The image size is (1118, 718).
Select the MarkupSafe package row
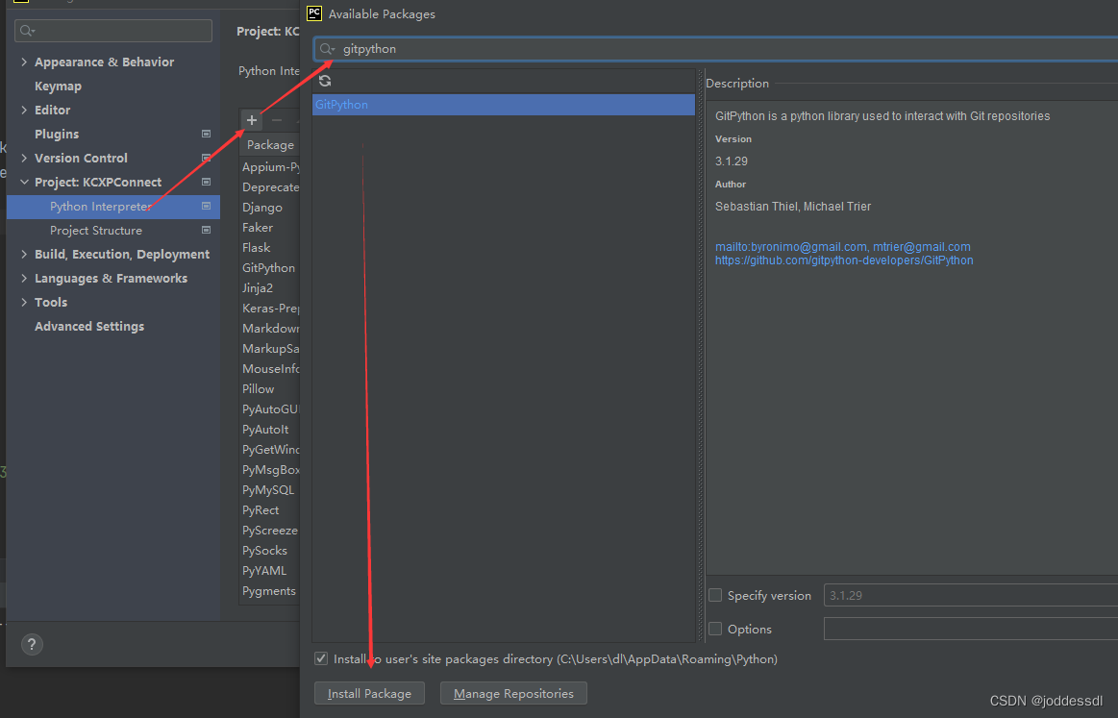pyautogui.click(x=269, y=349)
